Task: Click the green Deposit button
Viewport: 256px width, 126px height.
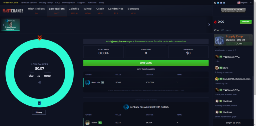Action: (x=246, y=22)
